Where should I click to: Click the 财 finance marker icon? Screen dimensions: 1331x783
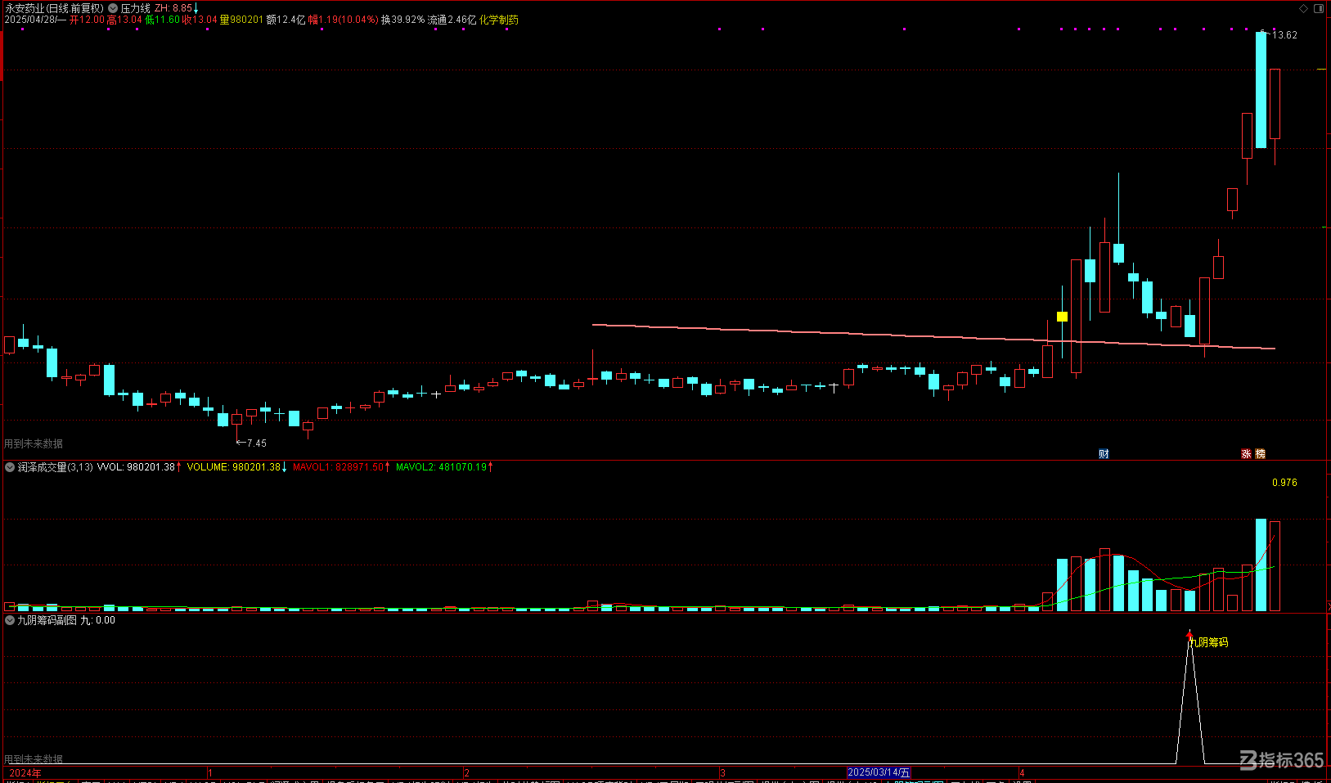point(1104,453)
